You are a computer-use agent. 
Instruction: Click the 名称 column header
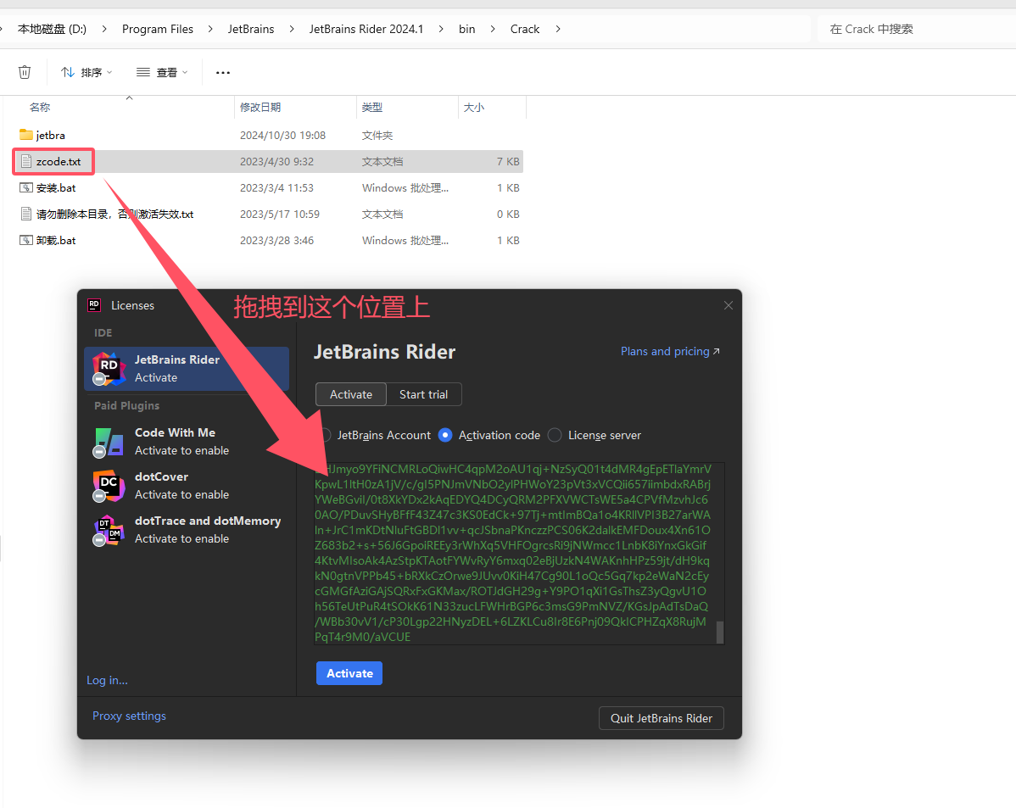click(40, 107)
